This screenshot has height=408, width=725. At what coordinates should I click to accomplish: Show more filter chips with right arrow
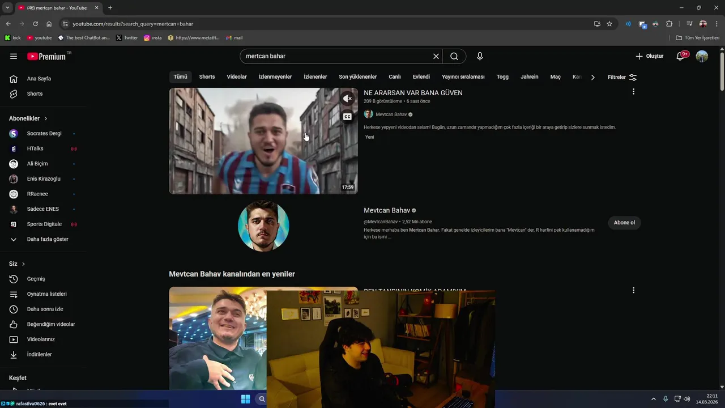click(592, 77)
